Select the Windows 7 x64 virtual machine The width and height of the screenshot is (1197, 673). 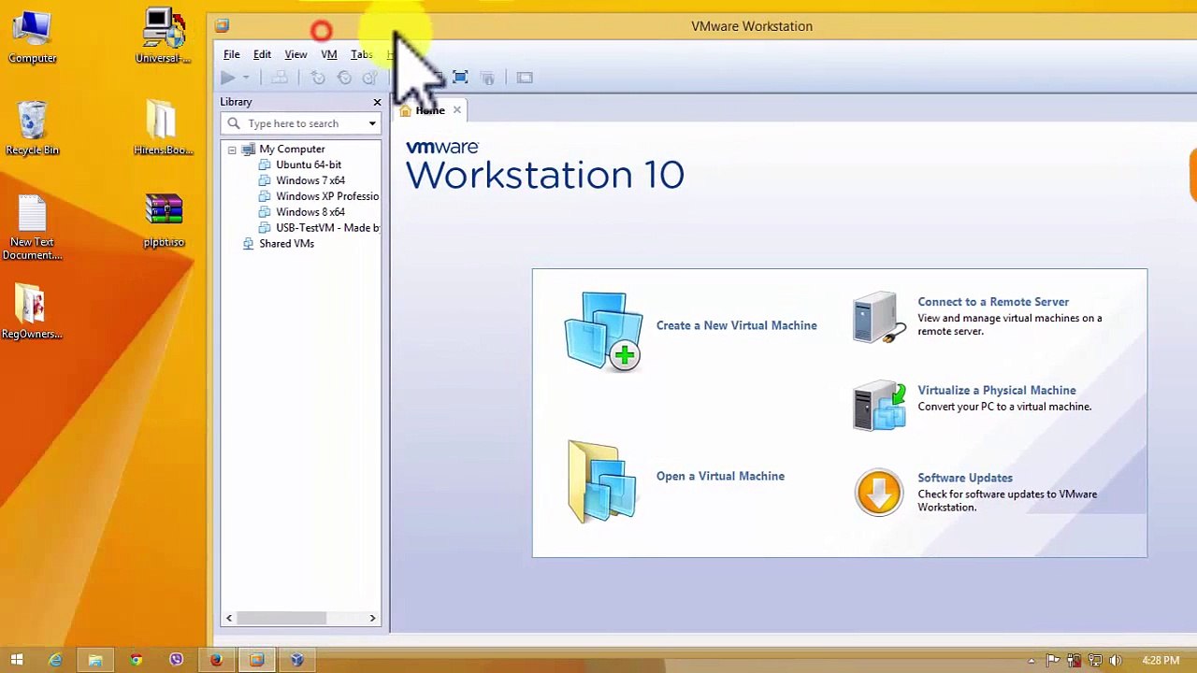310,180
